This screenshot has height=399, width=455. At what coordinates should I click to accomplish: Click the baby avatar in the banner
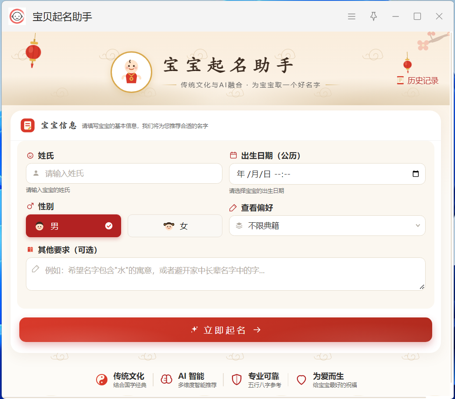pos(132,72)
